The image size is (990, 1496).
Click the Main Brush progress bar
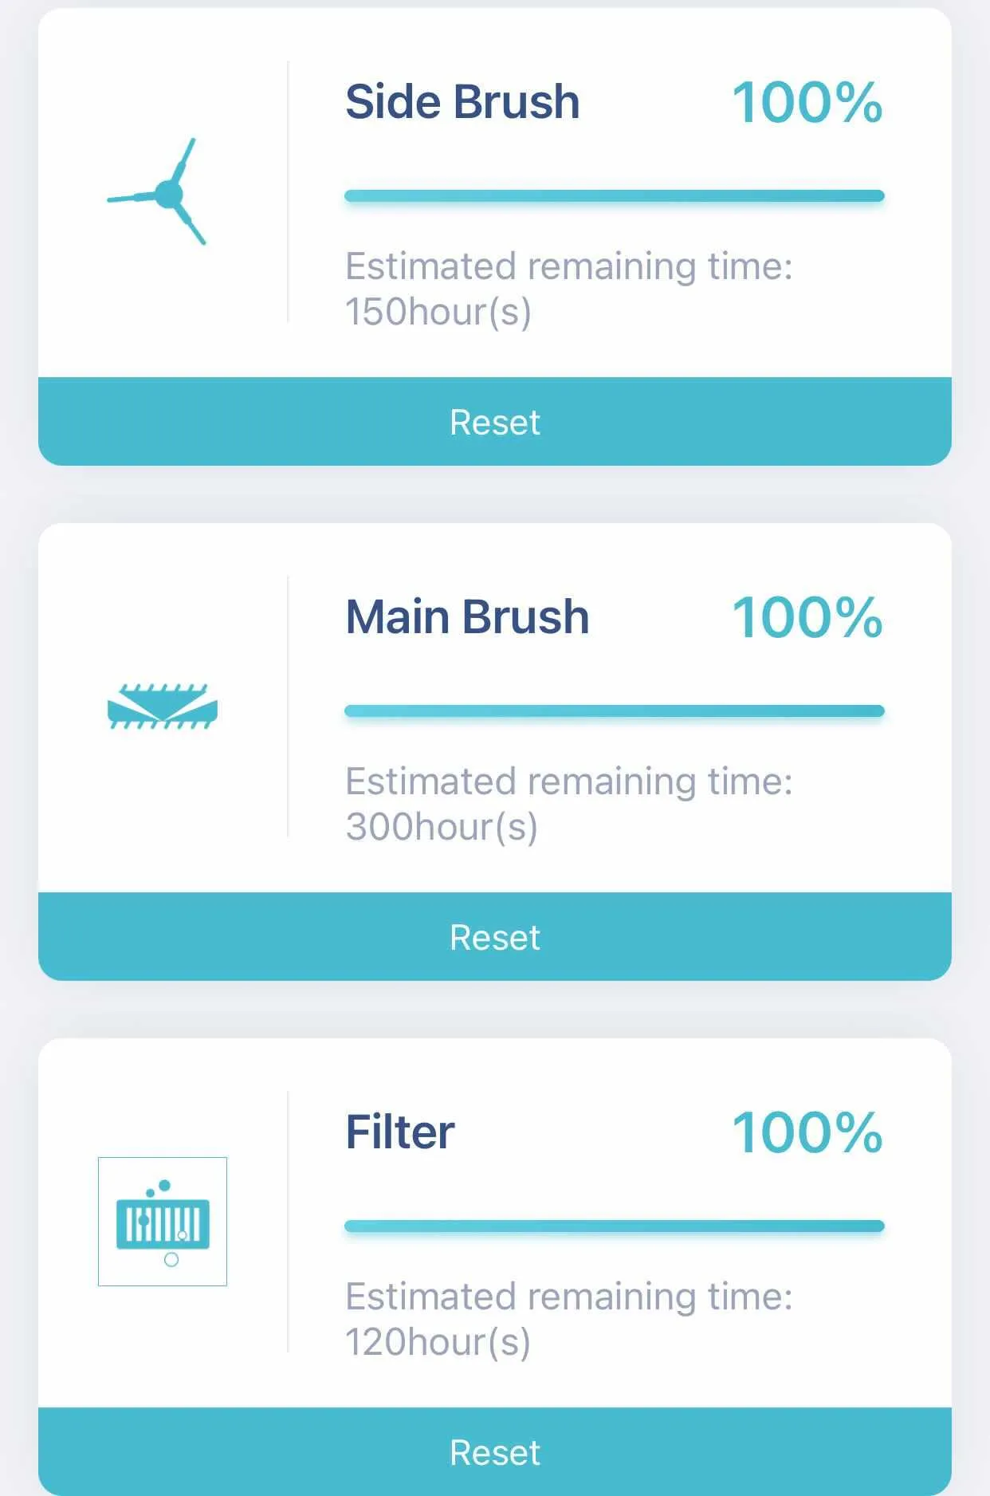614,711
